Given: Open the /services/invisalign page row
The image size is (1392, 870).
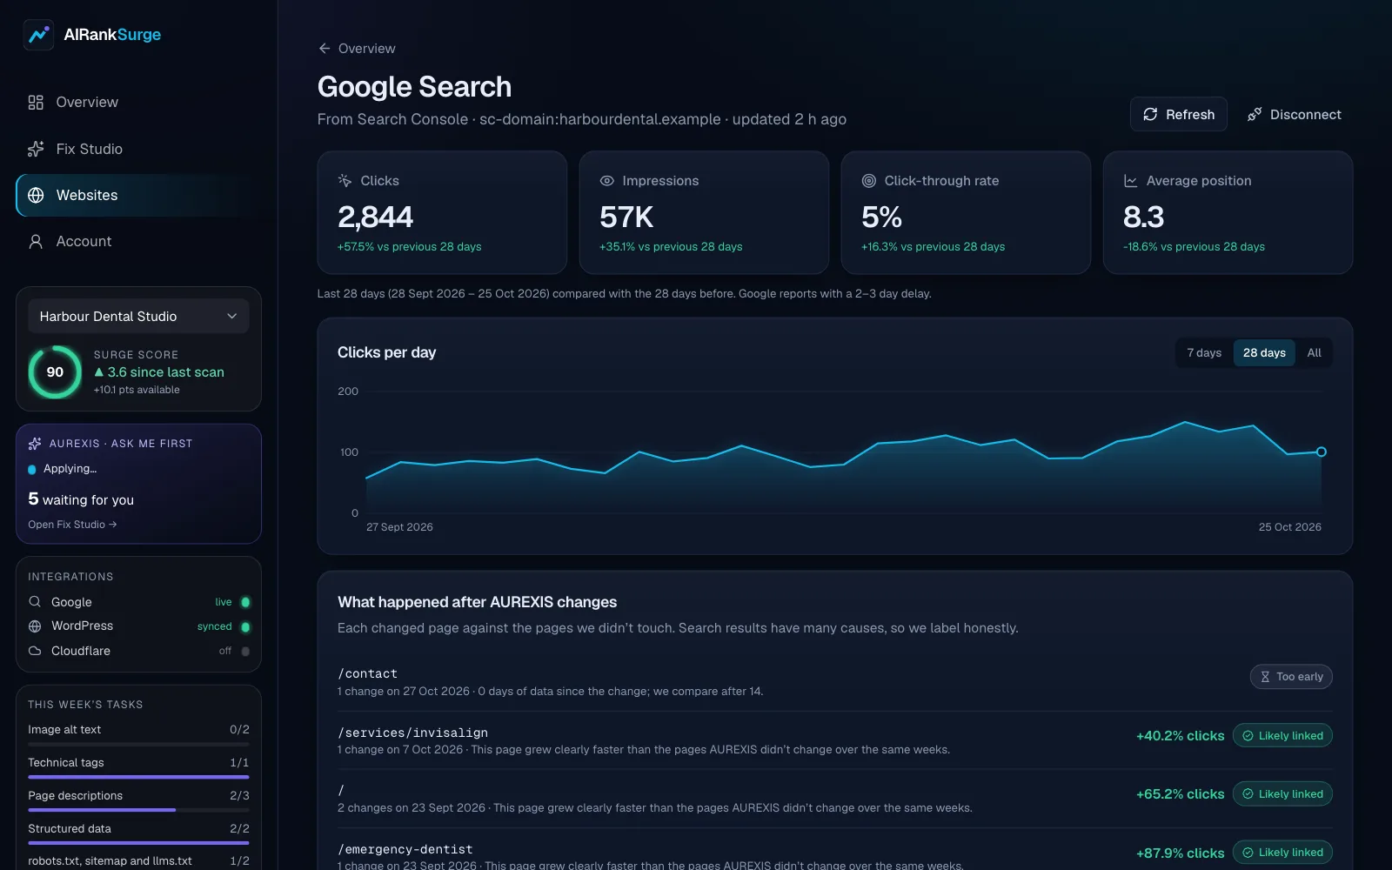Looking at the screenshot, I should (834, 740).
